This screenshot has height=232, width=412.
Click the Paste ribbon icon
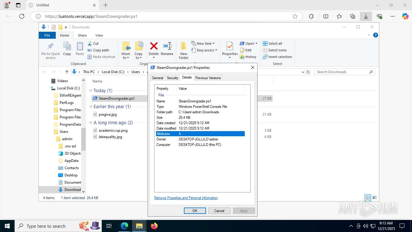tap(80, 46)
